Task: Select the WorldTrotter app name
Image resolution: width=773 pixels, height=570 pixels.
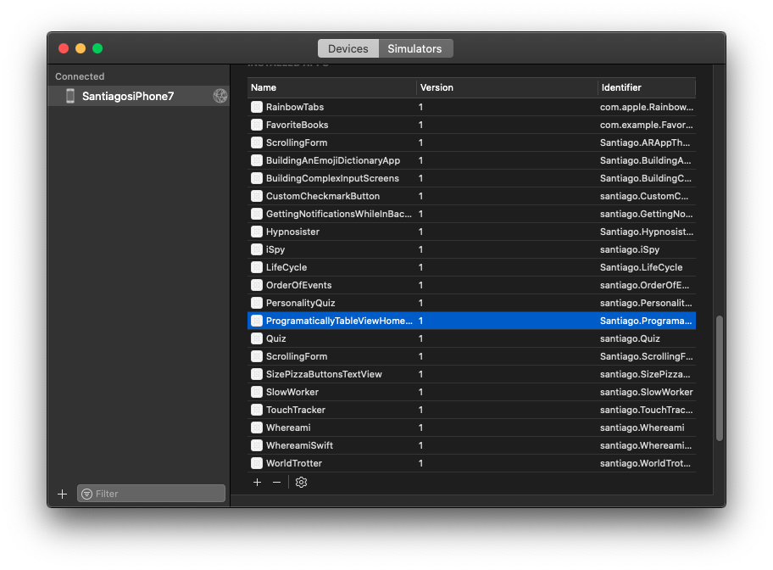Action: [294, 463]
